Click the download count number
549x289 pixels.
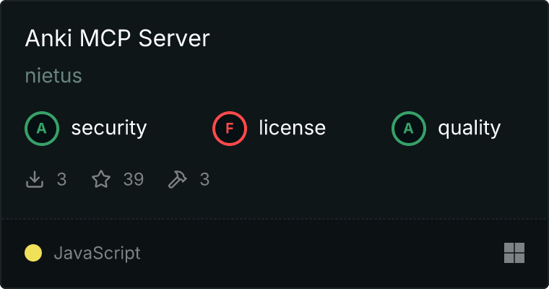(x=61, y=179)
